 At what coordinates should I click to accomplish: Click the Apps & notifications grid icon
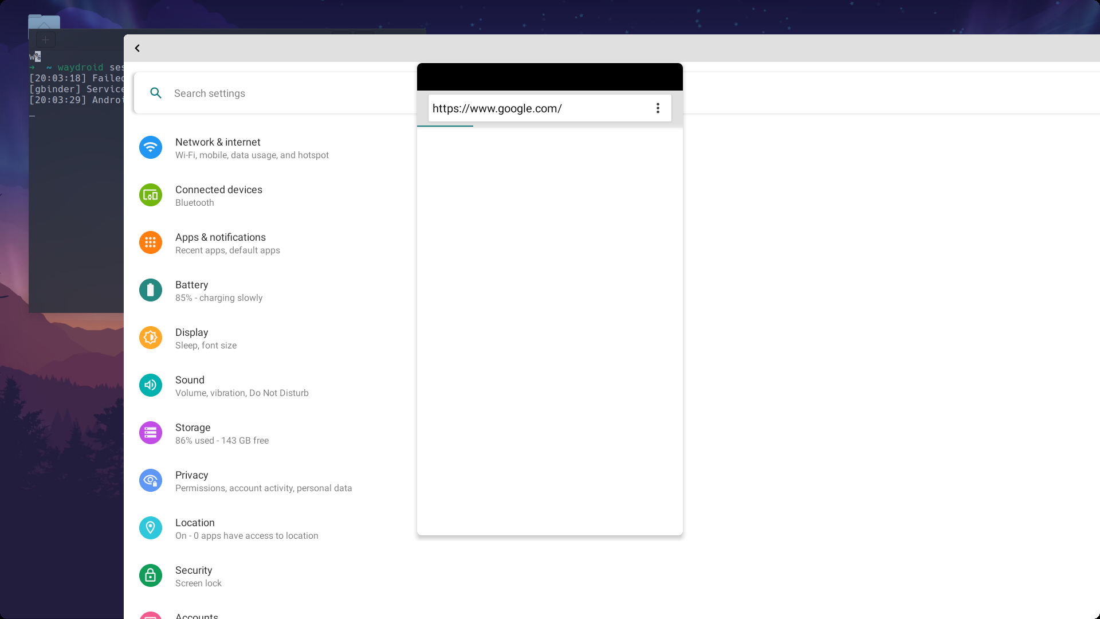150,242
